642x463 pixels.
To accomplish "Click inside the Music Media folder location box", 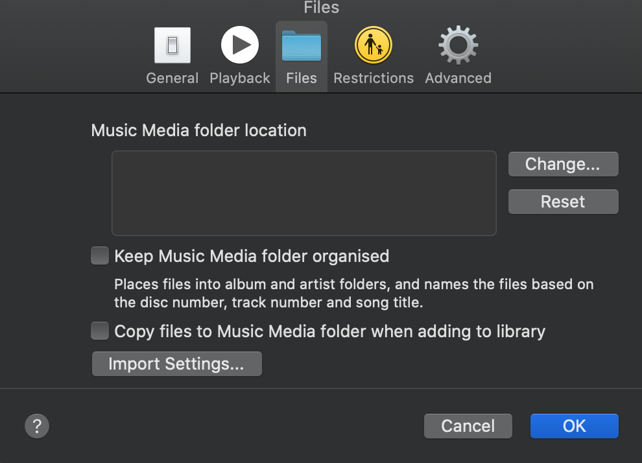I will (x=304, y=193).
